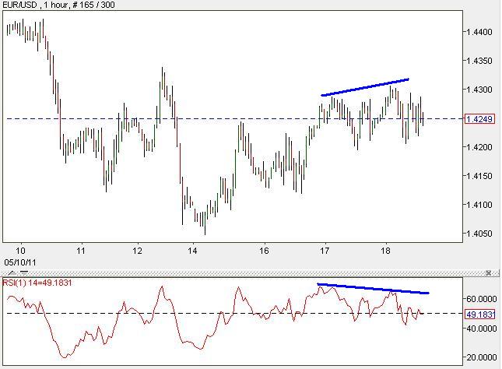Click the date label 11 on the time axis
Screen dimensions: 502x369
81,251
